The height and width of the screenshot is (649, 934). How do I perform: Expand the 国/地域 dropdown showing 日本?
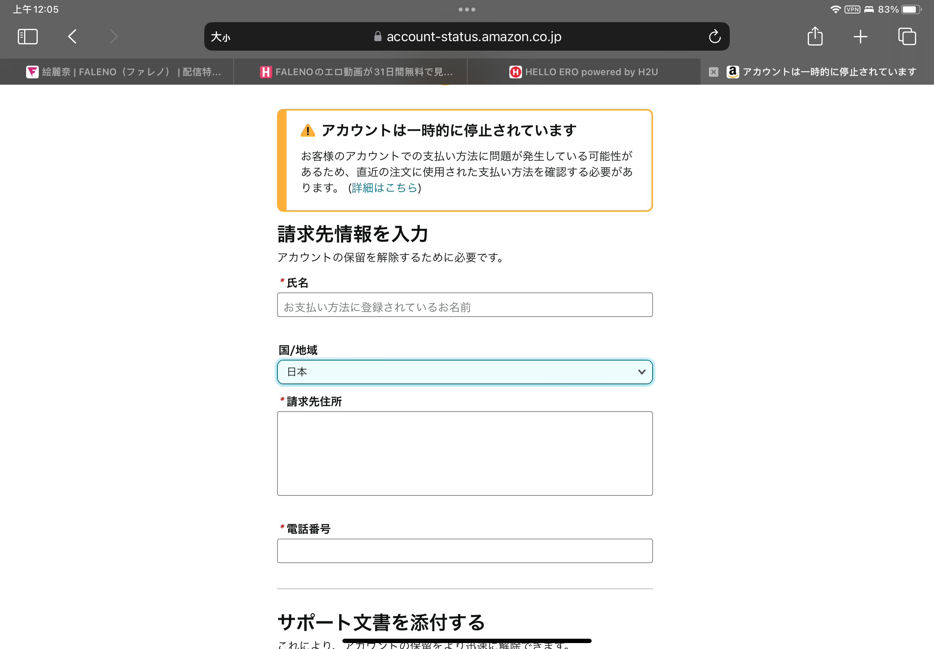tap(465, 372)
